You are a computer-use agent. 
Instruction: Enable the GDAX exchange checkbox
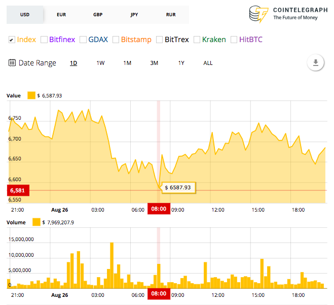(x=83, y=40)
